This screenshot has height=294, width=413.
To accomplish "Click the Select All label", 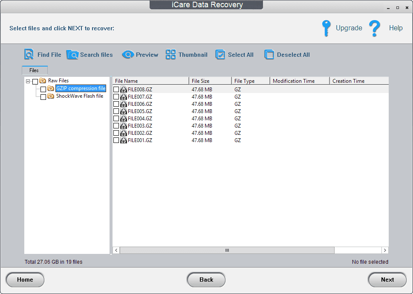I will coord(241,55).
